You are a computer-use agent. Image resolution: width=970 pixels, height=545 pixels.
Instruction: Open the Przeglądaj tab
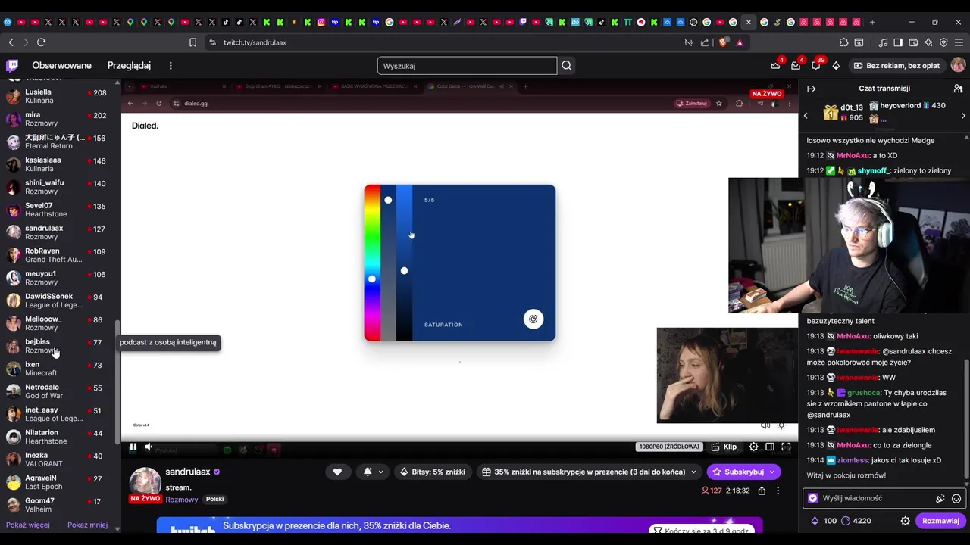(129, 66)
